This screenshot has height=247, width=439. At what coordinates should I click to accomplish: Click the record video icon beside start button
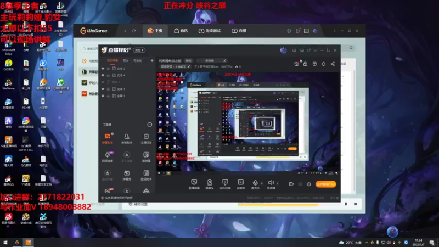(291, 184)
